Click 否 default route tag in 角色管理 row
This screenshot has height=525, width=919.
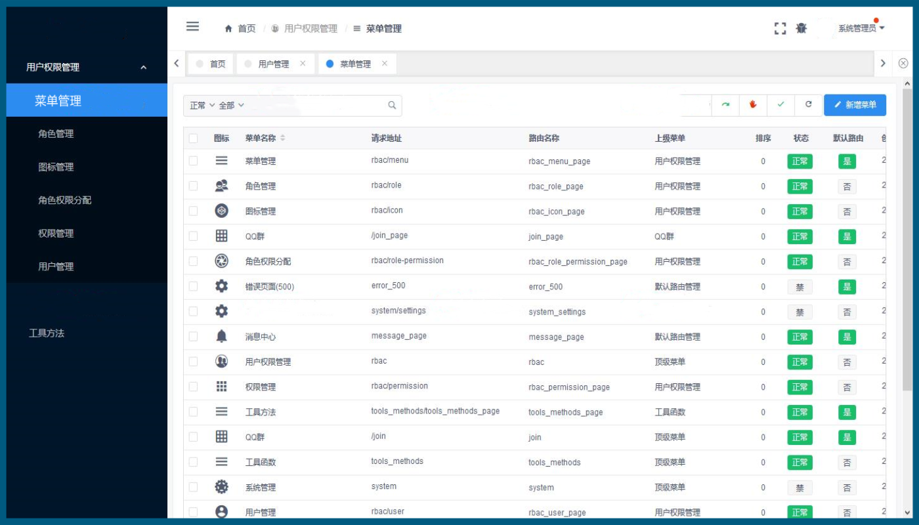847,186
